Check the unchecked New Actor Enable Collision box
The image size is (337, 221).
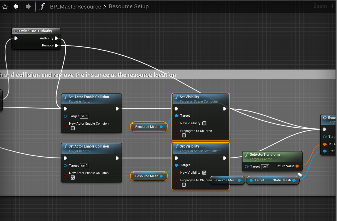pyautogui.click(x=73, y=128)
